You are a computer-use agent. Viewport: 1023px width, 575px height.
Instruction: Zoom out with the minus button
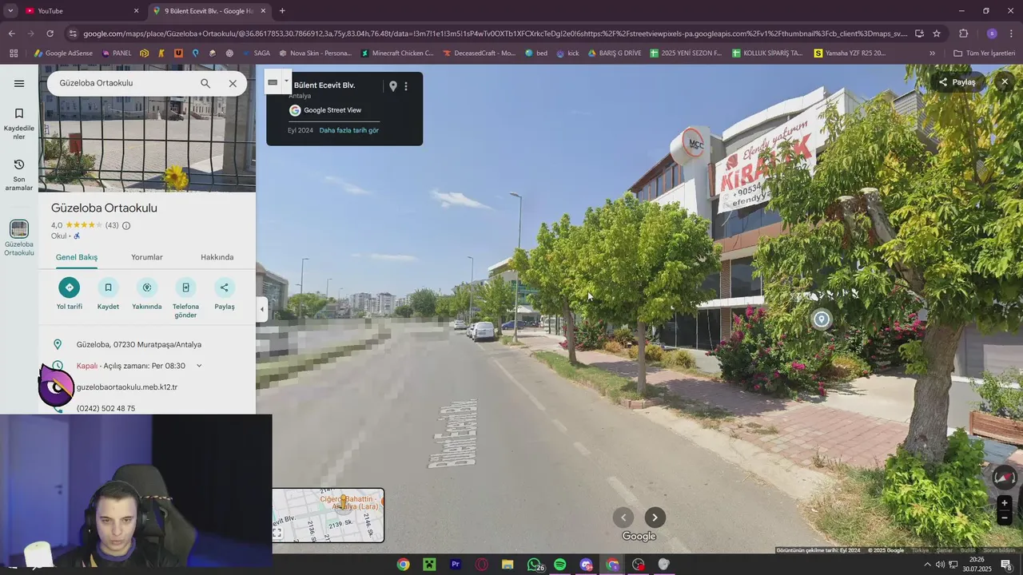coord(1005,517)
